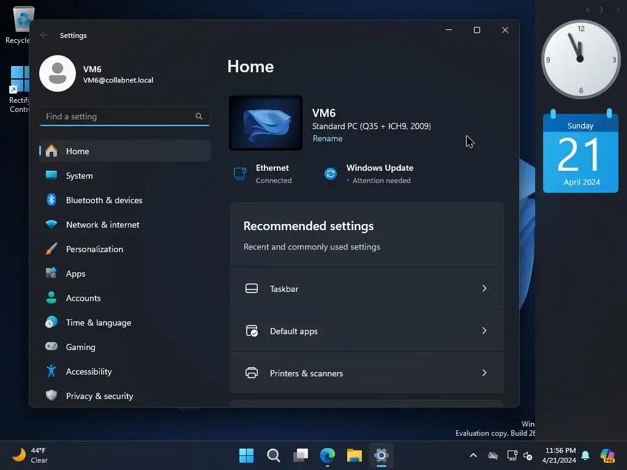Click the Settings back arrow

point(44,35)
